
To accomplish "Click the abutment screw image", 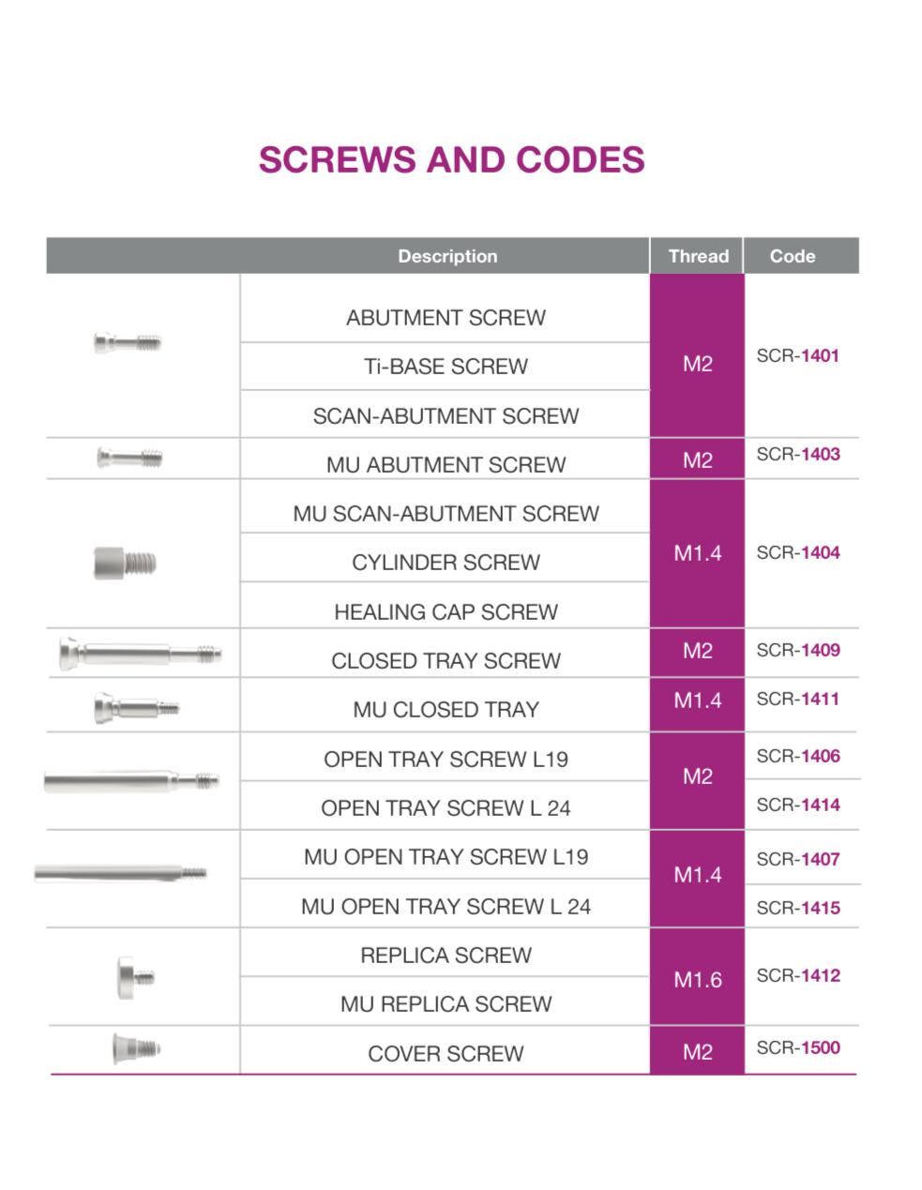I will point(128,342).
